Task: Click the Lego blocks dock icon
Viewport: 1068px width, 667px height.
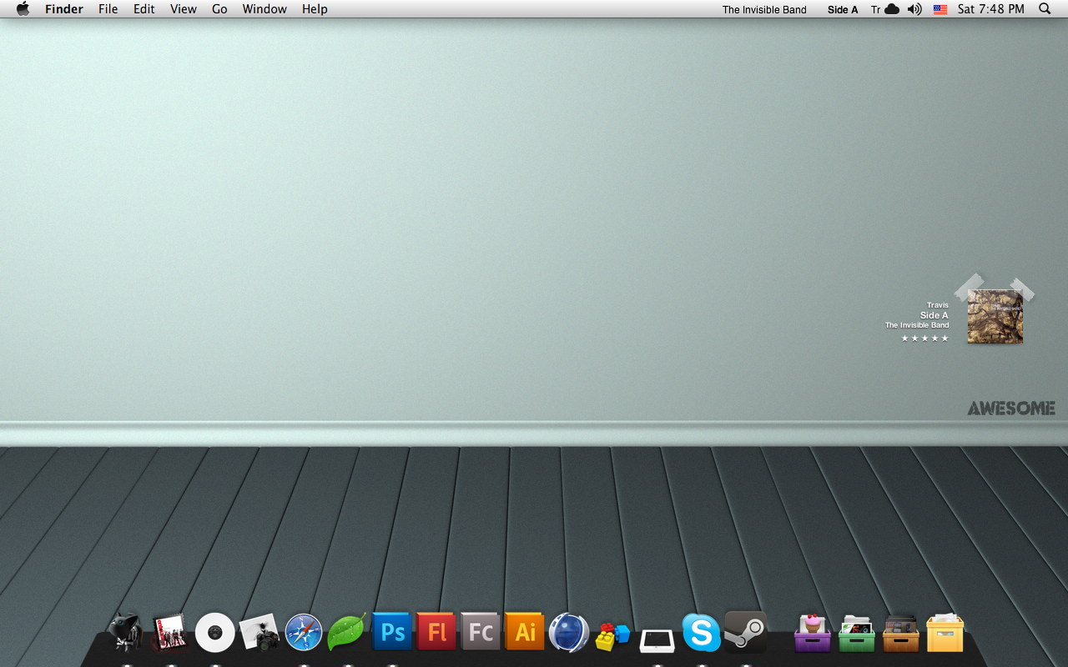Action: (613, 634)
